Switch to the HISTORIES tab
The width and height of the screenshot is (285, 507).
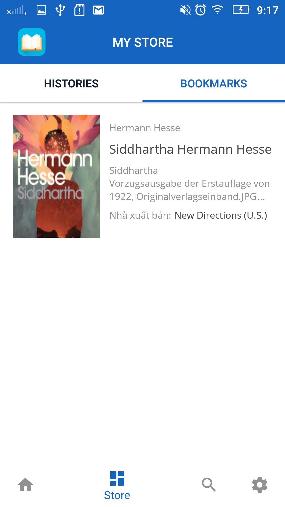click(x=71, y=83)
